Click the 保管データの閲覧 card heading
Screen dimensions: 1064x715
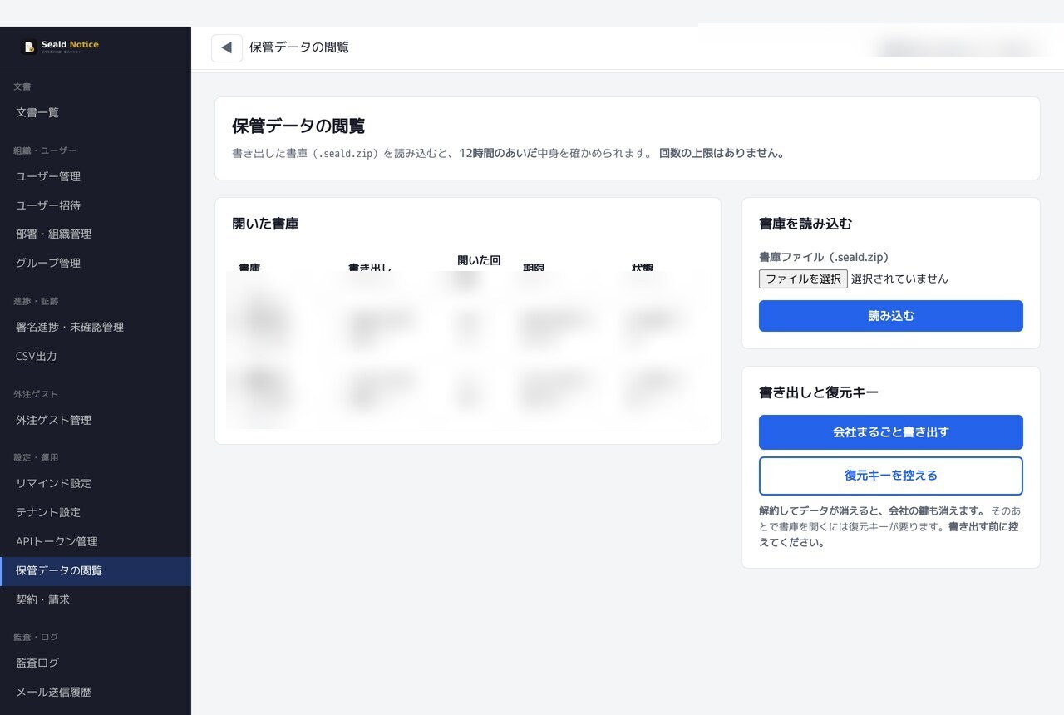click(298, 126)
